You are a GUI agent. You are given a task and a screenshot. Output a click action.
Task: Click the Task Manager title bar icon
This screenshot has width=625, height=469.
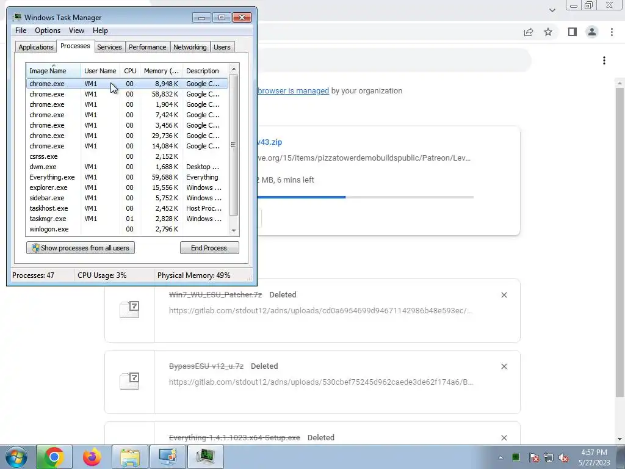tap(16, 17)
